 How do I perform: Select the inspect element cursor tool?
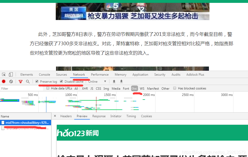tap(4, 74)
